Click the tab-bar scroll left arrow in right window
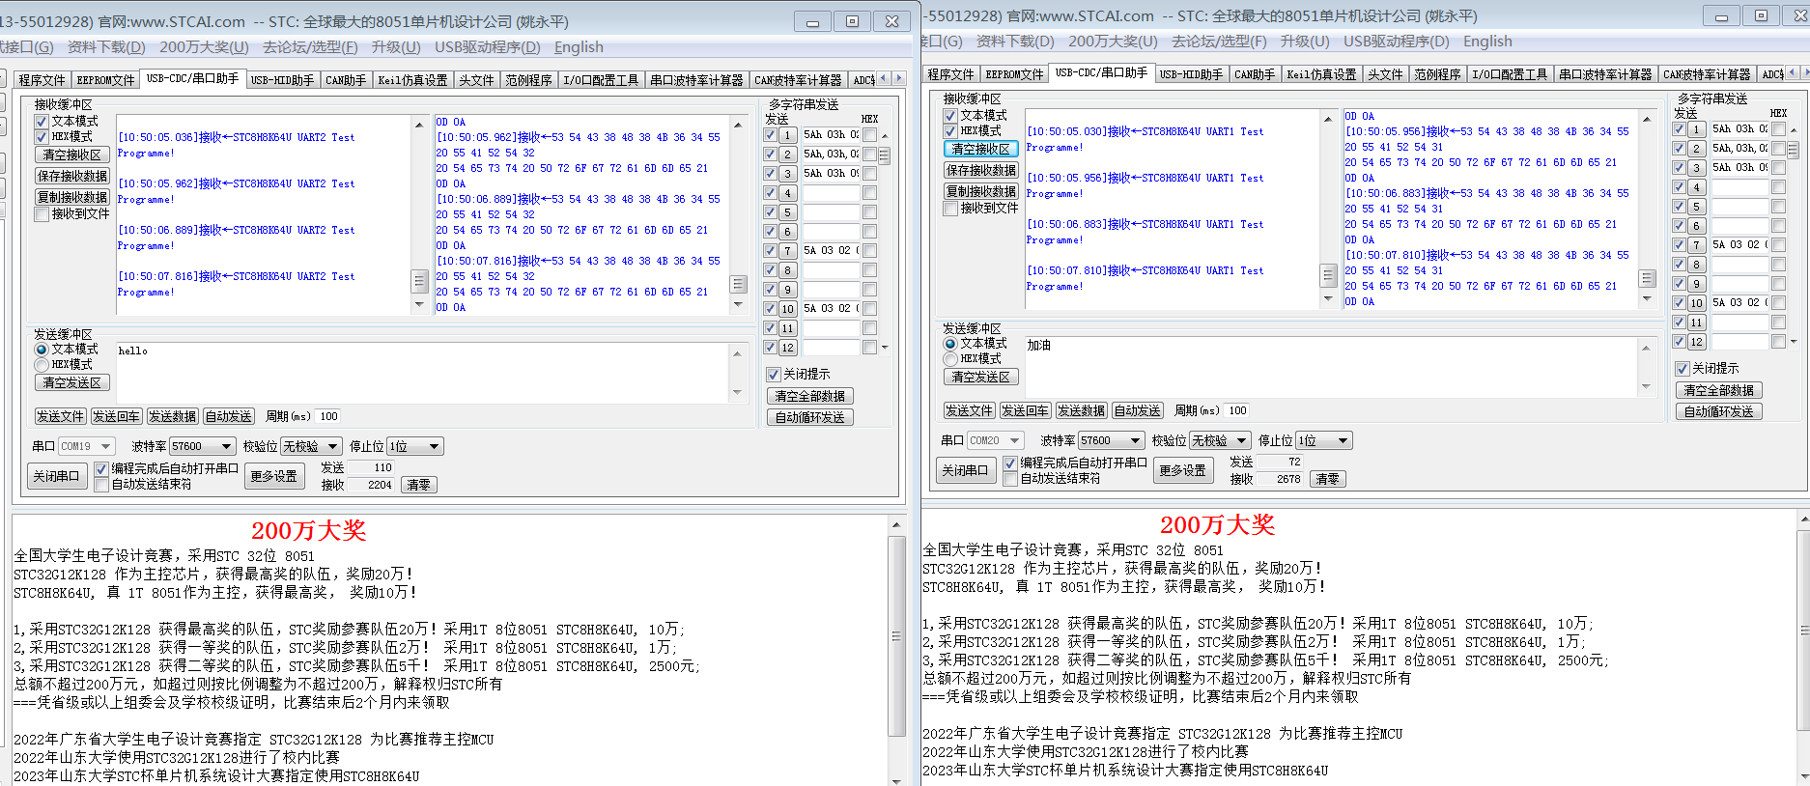Image resolution: width=1810 pixels, height=786 pixels. click(x=1793, y=72)
